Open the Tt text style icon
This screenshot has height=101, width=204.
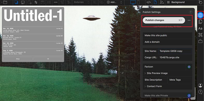[x=69, y=2]
